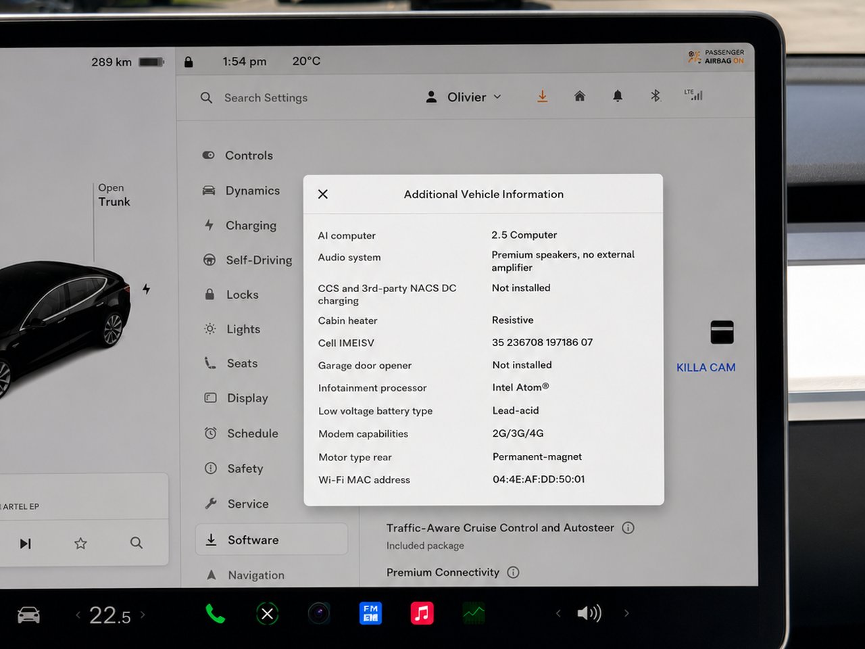Increase cabin temperature with right arrow
The image size is (865, 649).
coord(143,615)
